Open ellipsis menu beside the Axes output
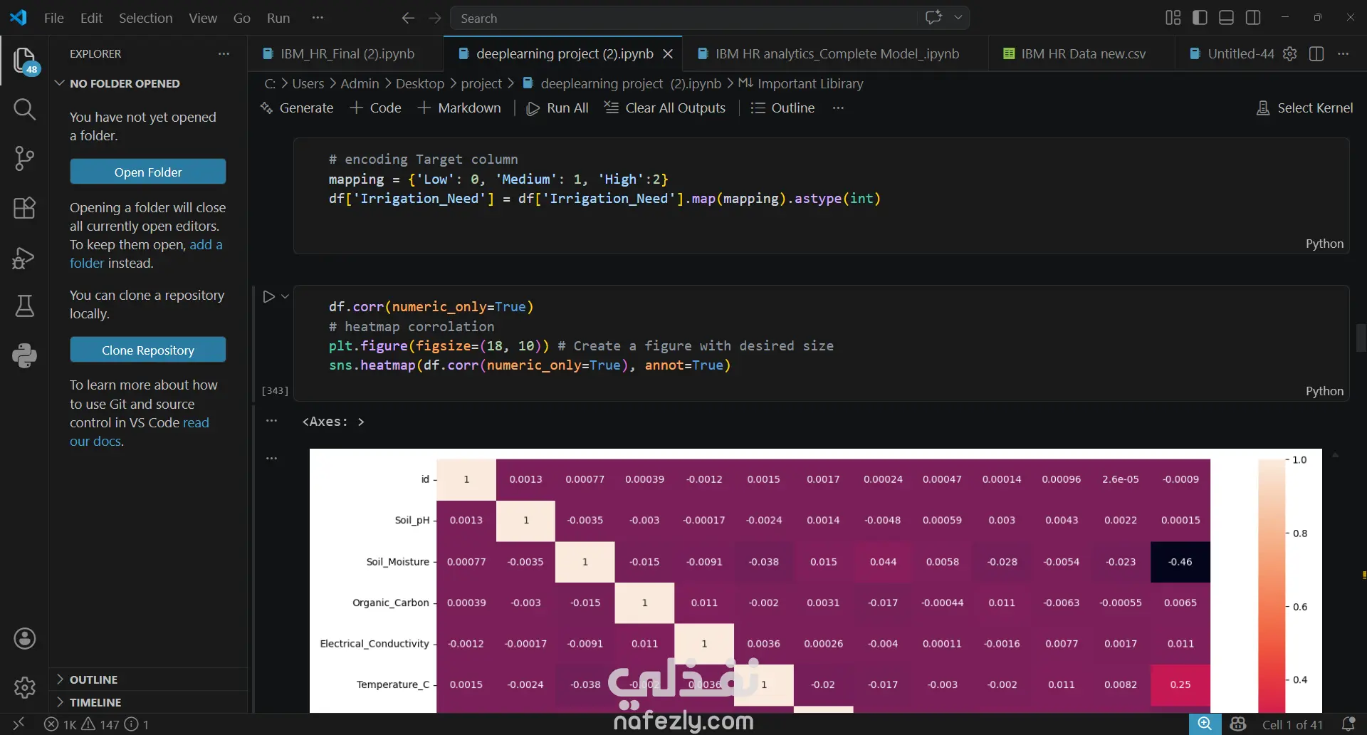Image resolution: width=1367 pixels, height=735 pixels. [271, 421]
